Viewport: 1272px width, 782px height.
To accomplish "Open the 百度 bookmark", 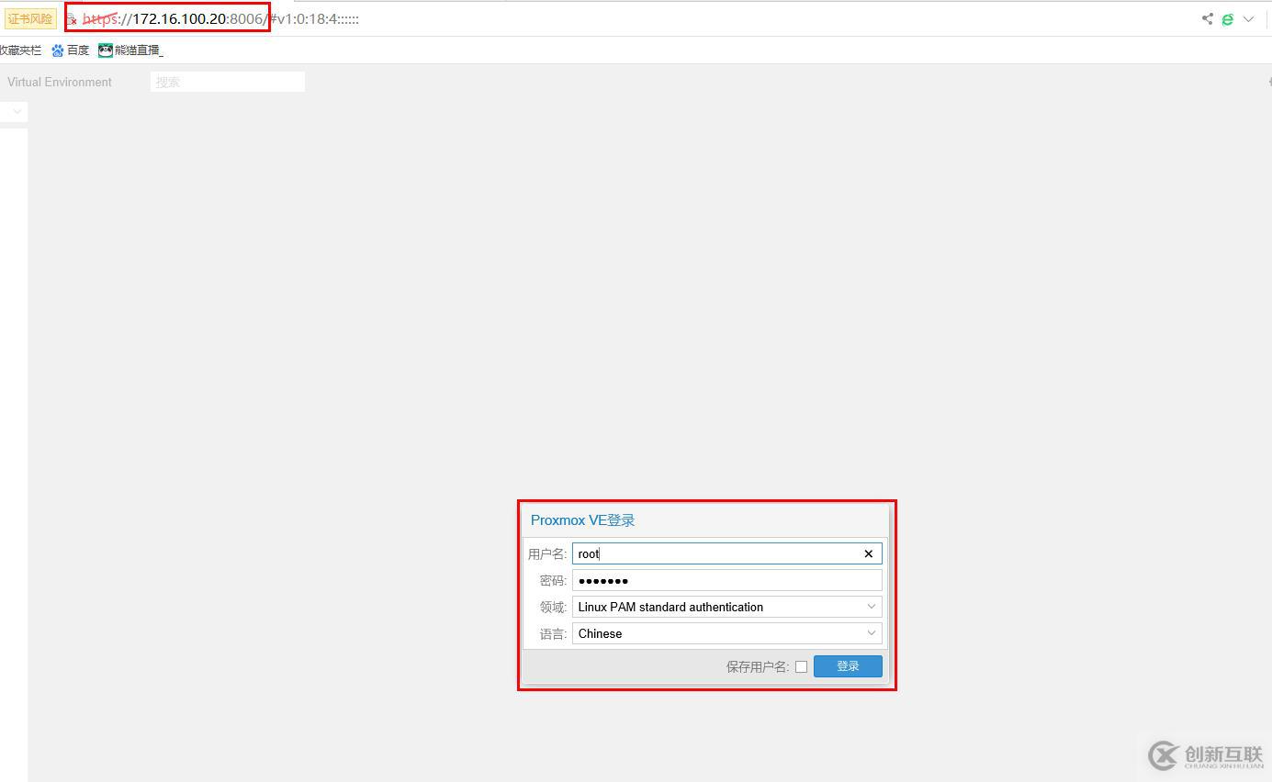I will pyautogui.click(x=71, y=50).
